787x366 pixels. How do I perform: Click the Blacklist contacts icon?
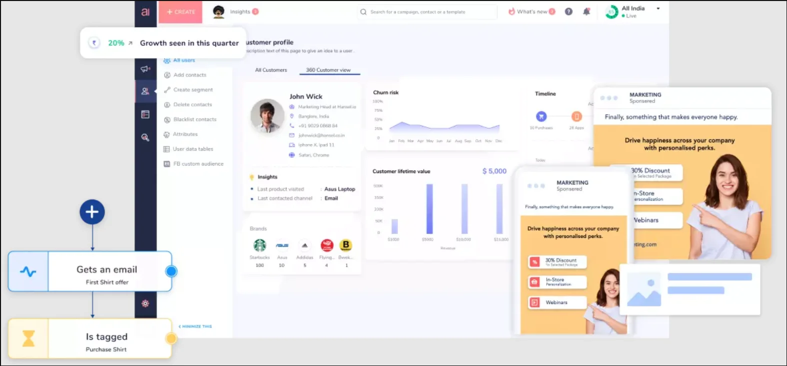[x=167, y=119]
